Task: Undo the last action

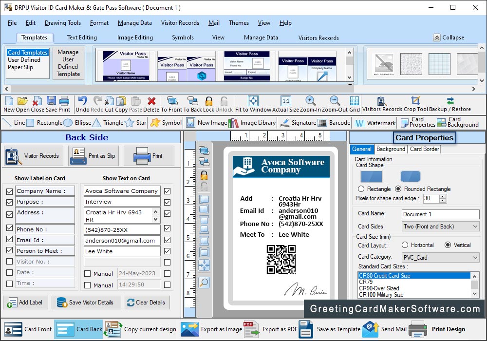Action: 82,101
